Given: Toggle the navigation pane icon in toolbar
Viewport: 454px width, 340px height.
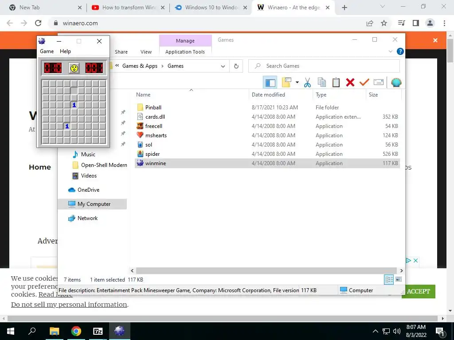Looking at the screenshot, I should (x=270, y=83).
